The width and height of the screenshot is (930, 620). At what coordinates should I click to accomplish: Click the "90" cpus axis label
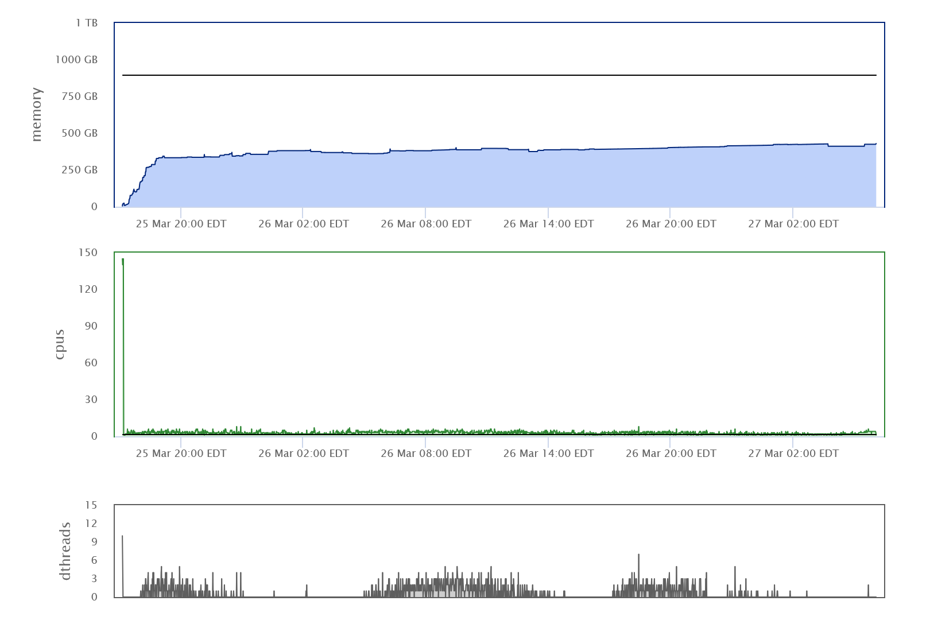[x=91, y=326]
